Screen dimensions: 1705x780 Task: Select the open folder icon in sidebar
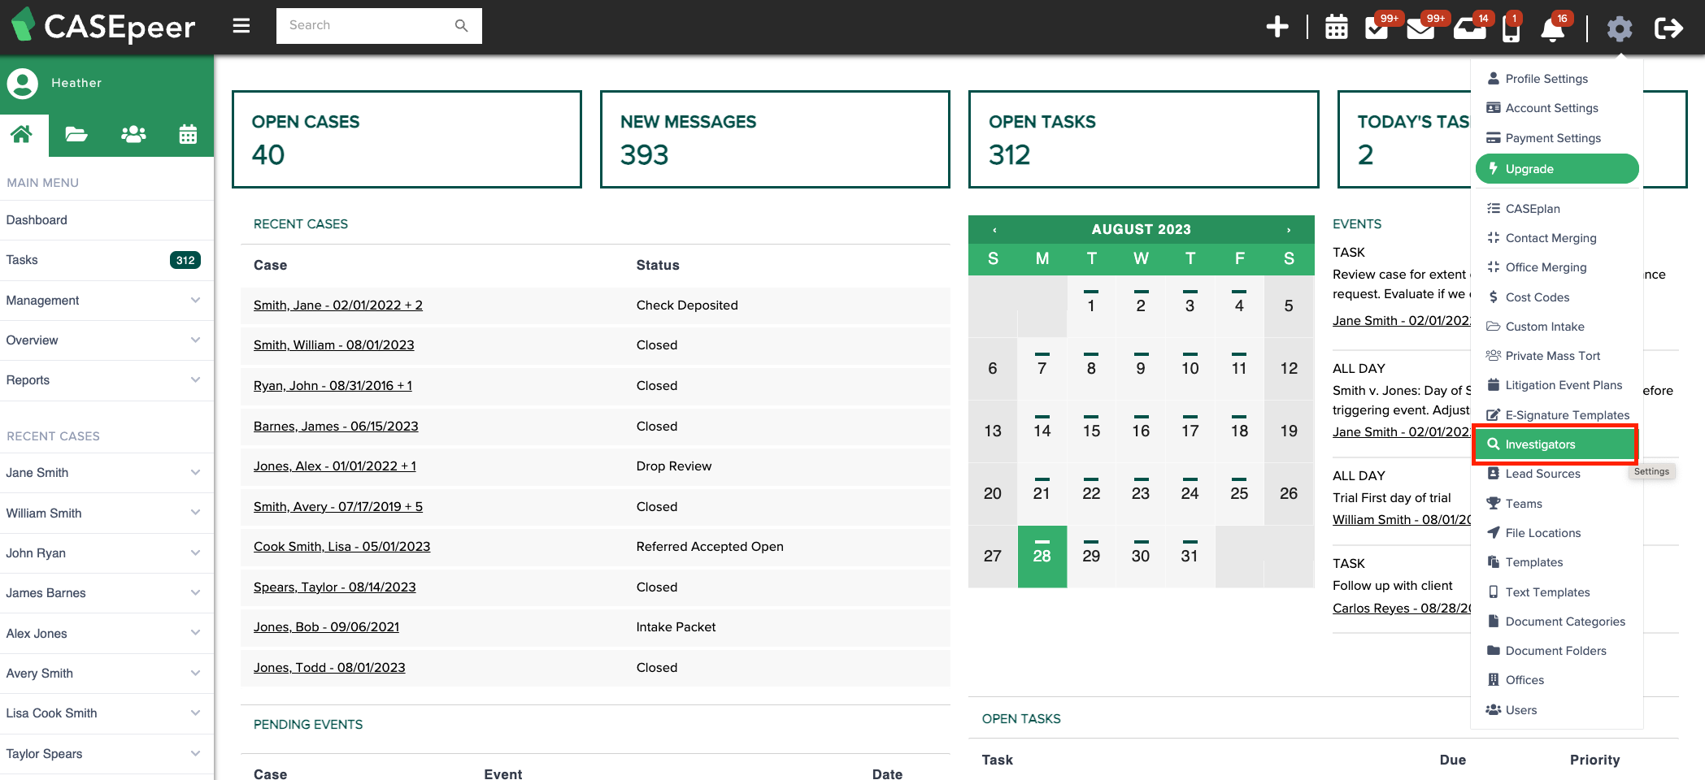(x=76, y=134)
